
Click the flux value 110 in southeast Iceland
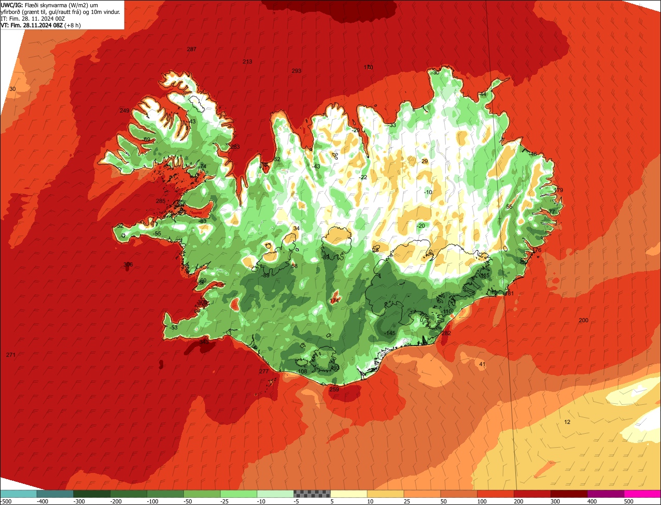click(x=447, y=311)
